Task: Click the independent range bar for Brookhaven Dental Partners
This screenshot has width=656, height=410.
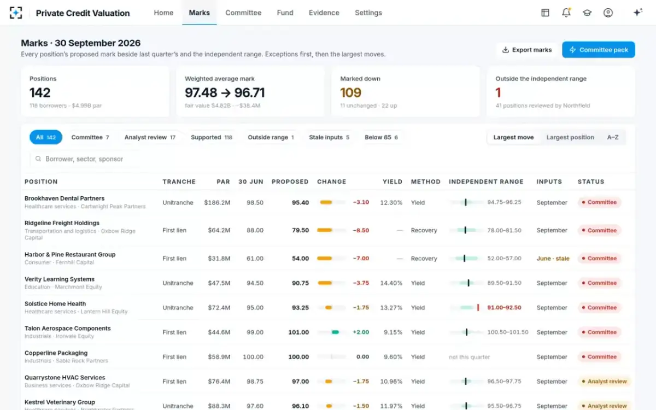Action: 466,202
